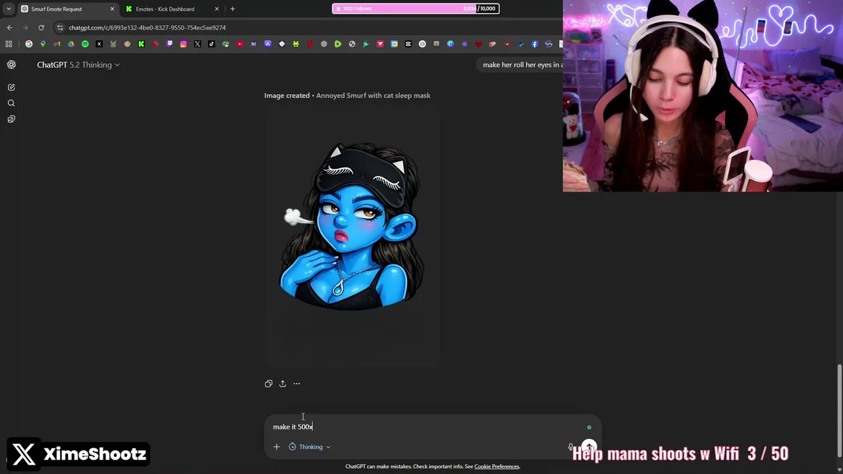Image resolution: width=843 pixels, height=474 pixels.
Task: Open the Google bookmark icon
Action: click(x=29, y=44)
